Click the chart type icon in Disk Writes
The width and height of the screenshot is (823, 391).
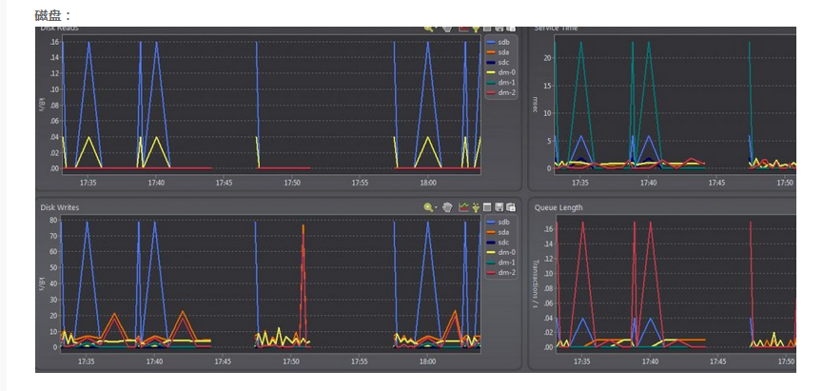pyautogui.click(x=464, y=206)
